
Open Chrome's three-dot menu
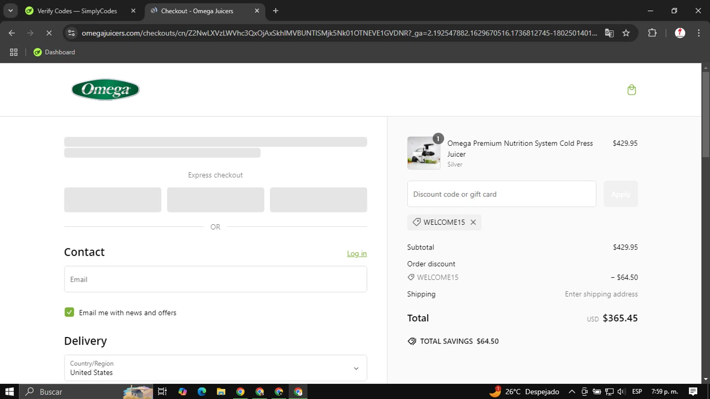(x=699, y=33)
